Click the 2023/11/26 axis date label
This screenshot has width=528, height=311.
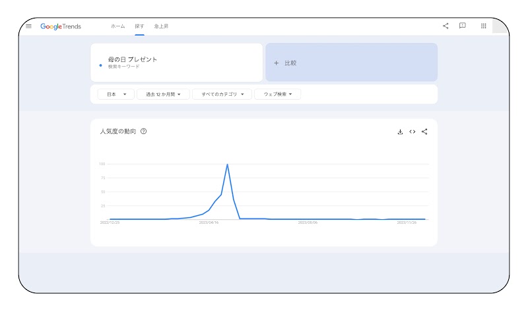pyautogui.click(x=407, y=223)
